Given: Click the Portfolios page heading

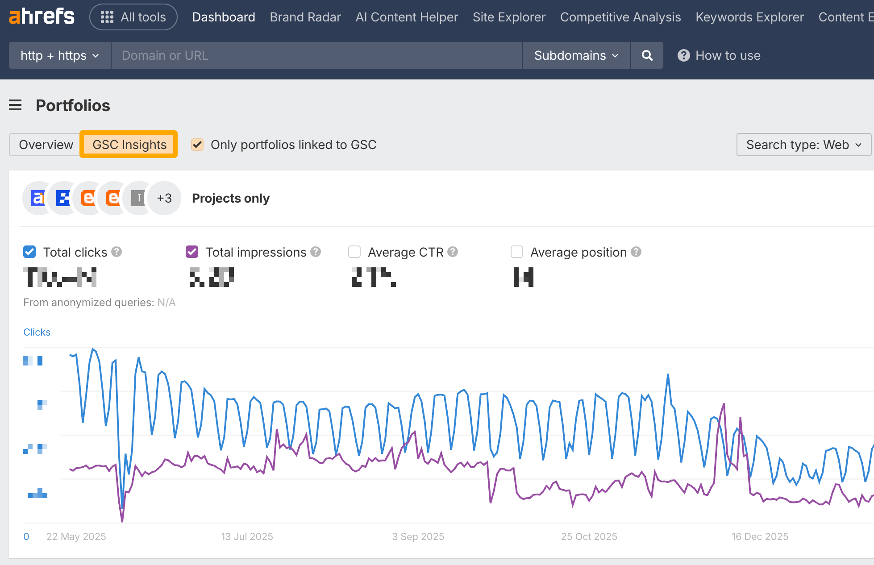Looking at the screenshot, I should coord(73,105).
